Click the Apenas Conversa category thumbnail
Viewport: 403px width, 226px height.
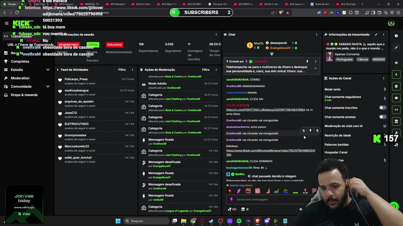point(329,57)
